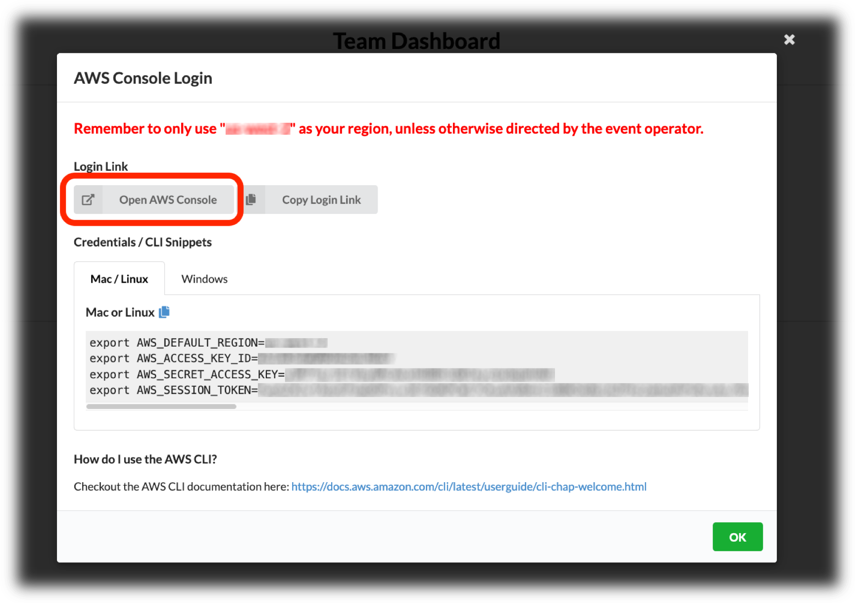The image size is (855, 603).
Task: Click the 'export AWS_SECRET_ACCESS_KEY=' line
Action: point(322,374)
